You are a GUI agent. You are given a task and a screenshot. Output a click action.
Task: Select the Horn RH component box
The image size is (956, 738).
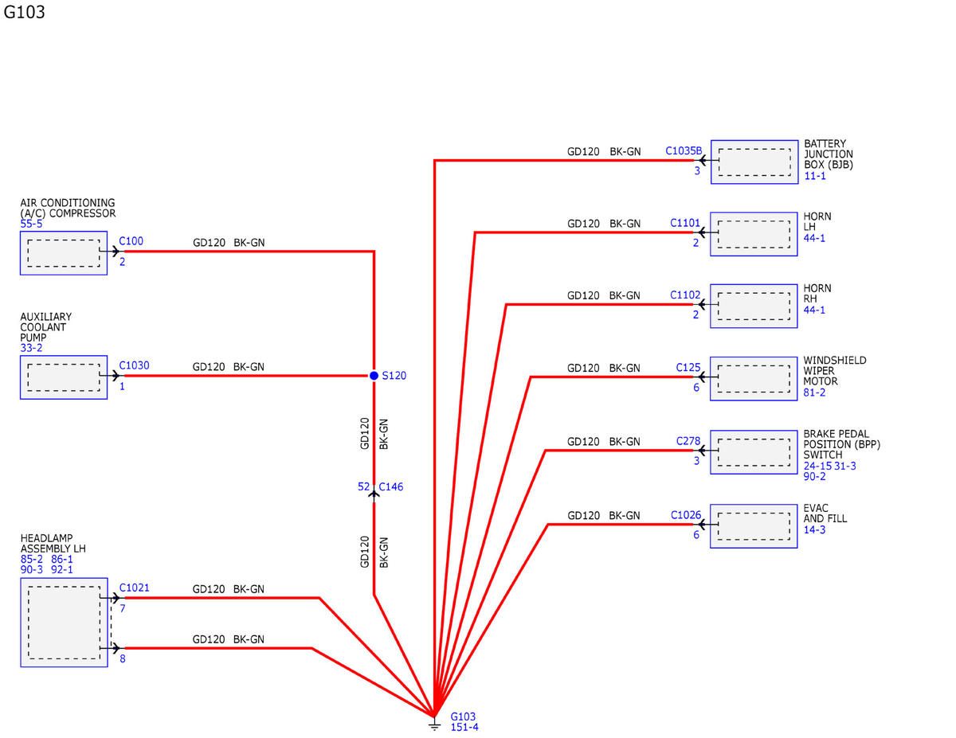pos(754,306)
